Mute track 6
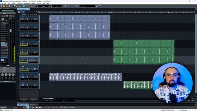 pos(23,60)
